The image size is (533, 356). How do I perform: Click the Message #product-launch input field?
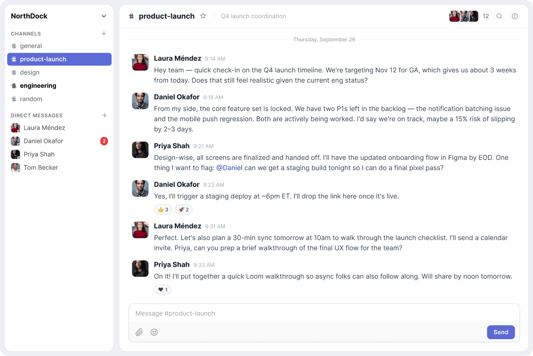tap(324, 313)
